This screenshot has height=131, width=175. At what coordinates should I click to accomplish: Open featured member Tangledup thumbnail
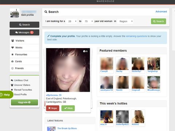point(154,64)
